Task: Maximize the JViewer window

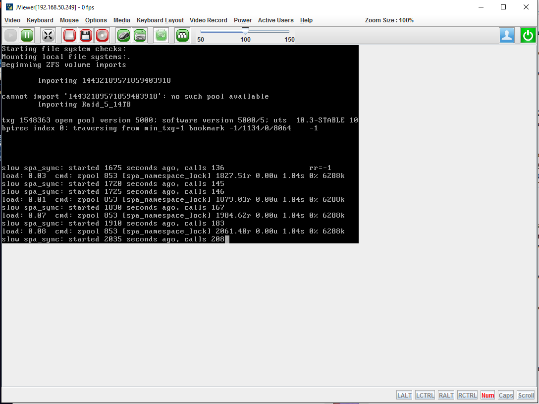Action: pos(503,7)
